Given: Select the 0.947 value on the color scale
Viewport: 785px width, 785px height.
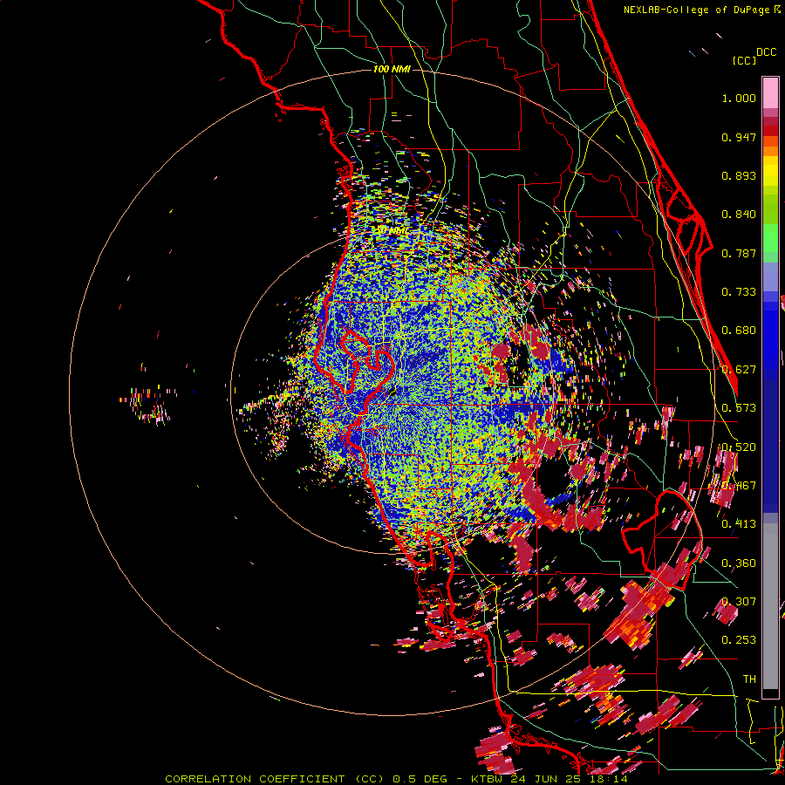Looking at the screenshot, I should [739, 137].
